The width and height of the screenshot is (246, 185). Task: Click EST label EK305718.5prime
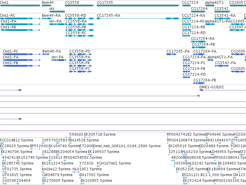pos(100,134)
